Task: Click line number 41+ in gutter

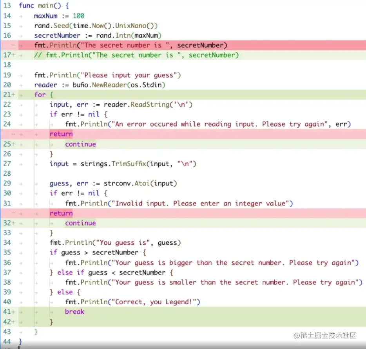Action: pos(9,312)
